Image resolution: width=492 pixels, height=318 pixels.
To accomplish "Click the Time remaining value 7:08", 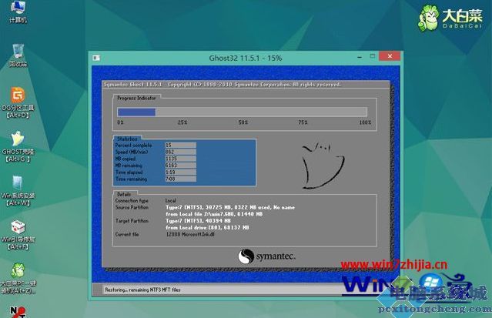I will [x=181, y=179].
